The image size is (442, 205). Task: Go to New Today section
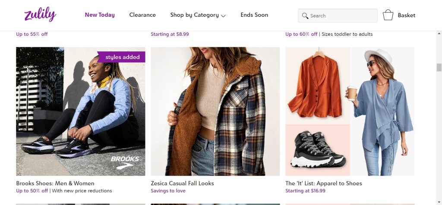coord(100,15)
